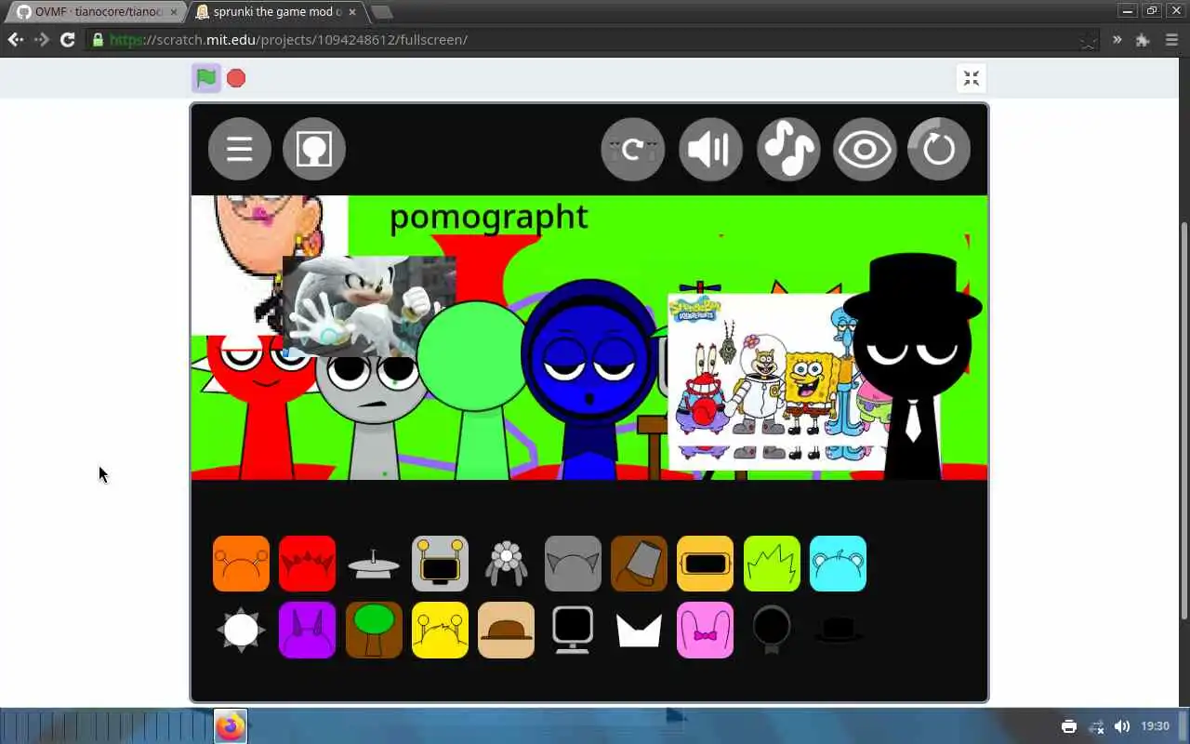Click the 19:30 clock in the taskbar
1190x744 pixels.
click(x=1155, y=726)
